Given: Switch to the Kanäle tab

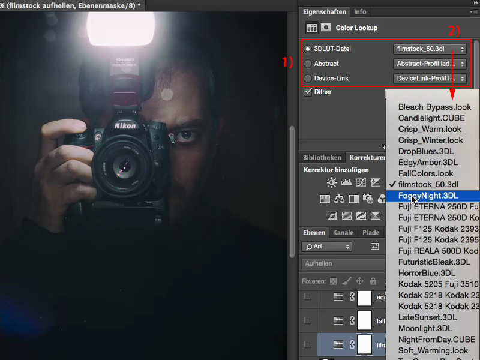Looking at the screenshot, I should click(343, 233).
